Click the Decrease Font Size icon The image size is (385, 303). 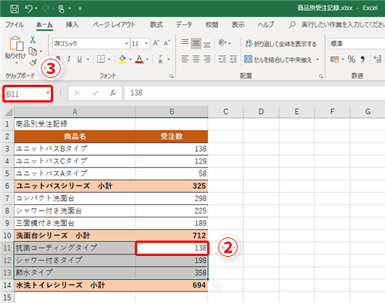click(x=167, y=43)
